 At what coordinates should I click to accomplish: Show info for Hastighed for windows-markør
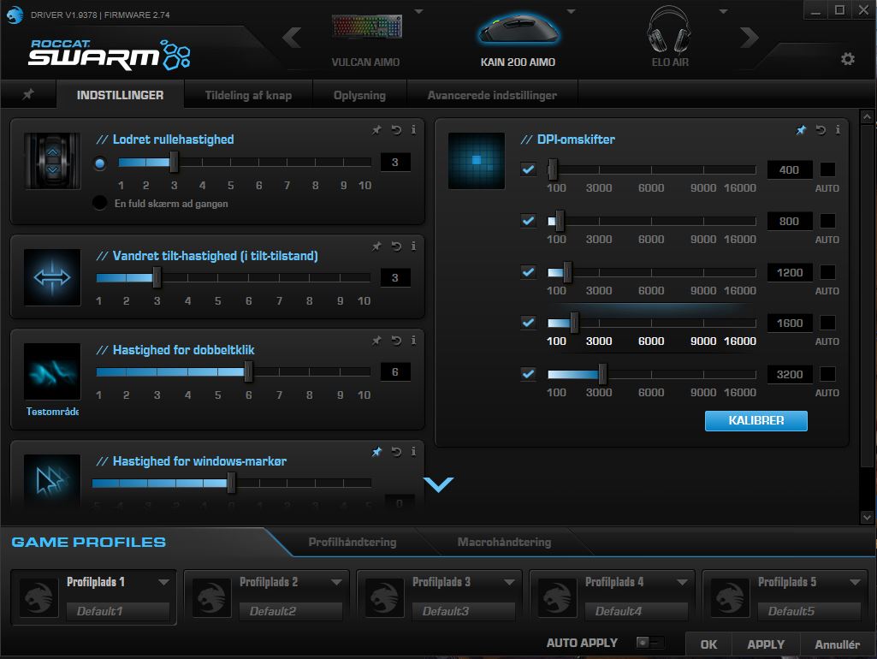tap(413, 451)
